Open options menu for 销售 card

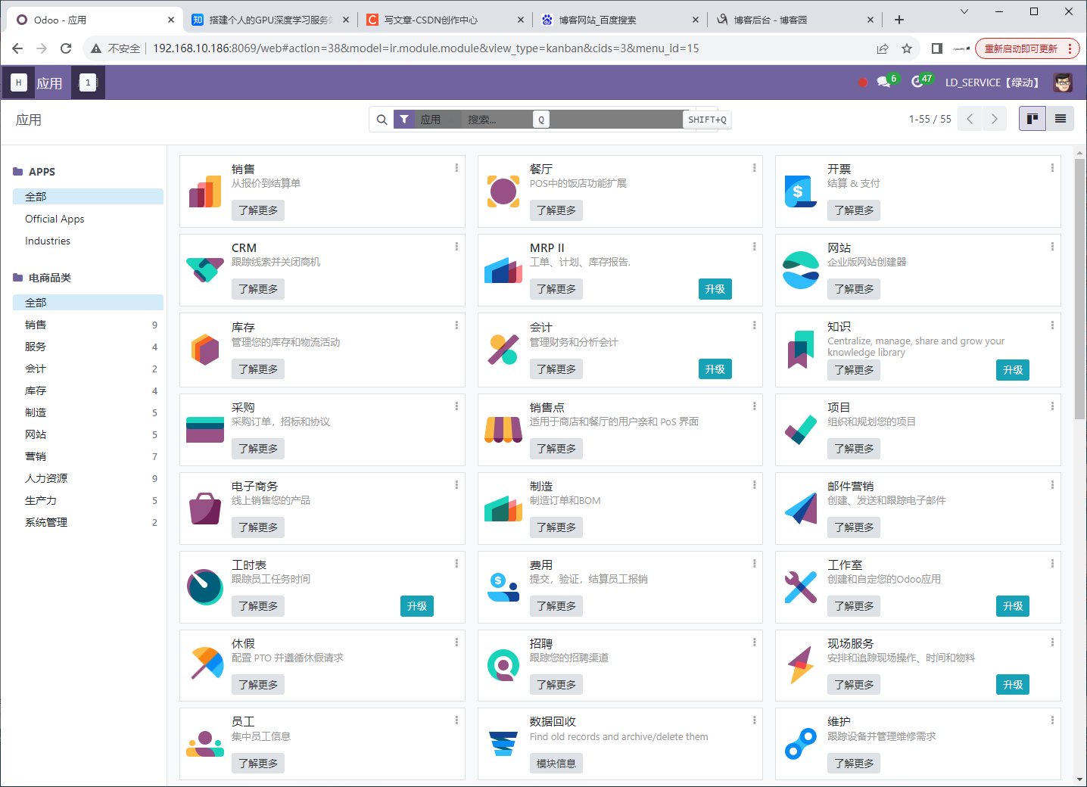point(456,168)
